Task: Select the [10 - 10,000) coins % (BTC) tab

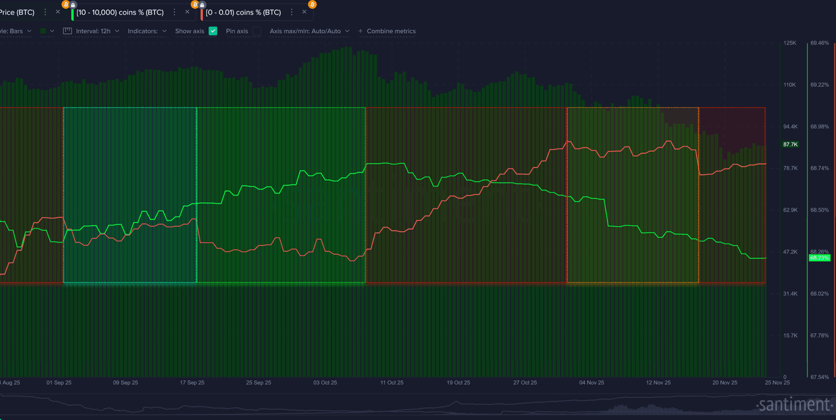Action: point(120,12)
